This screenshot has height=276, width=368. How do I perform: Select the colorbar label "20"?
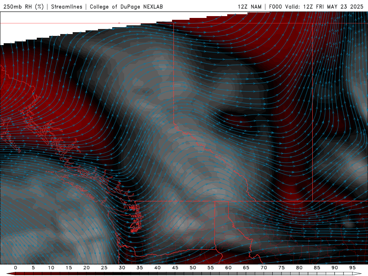(x=86, y=268)
